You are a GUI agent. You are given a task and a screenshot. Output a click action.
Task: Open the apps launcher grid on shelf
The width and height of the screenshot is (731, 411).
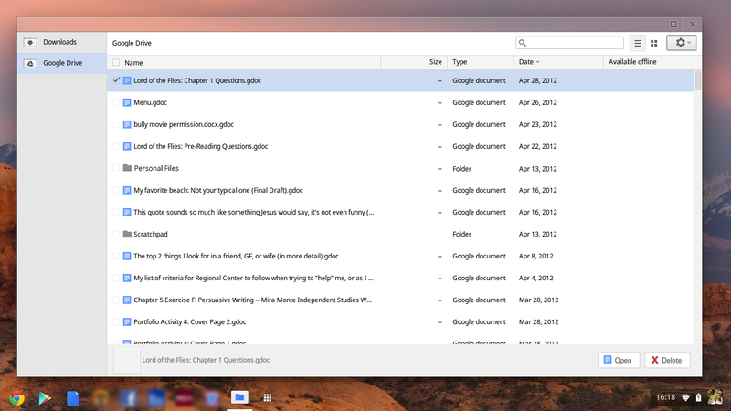click(x=267, y=397)
